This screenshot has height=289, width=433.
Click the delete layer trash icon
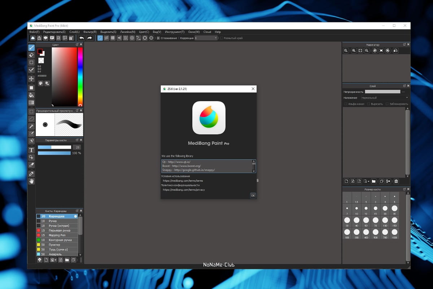(x=396, y=181)
